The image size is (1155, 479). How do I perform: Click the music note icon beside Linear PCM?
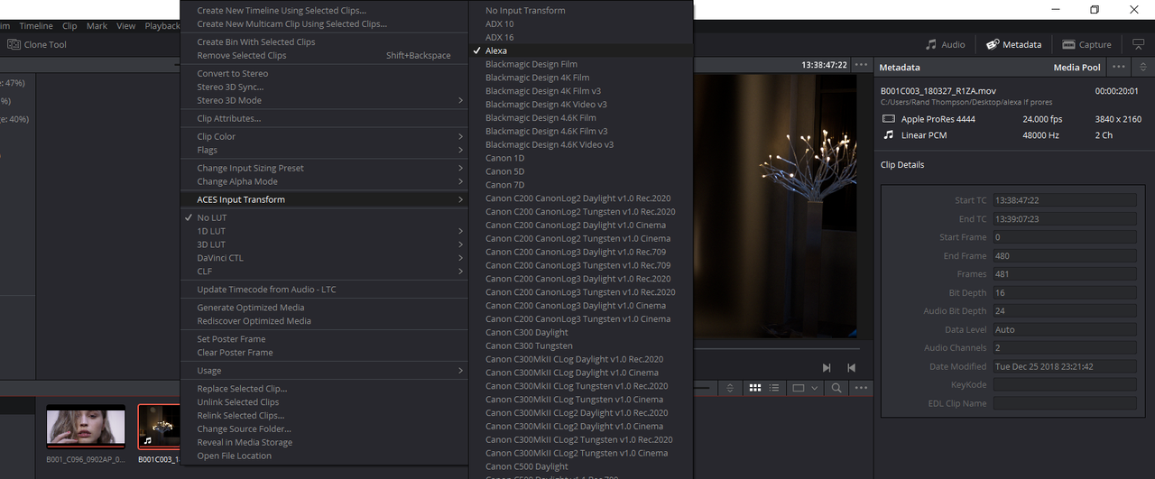point(888,135)
